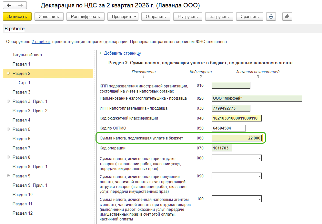This screenshot has height=224, width=322.
Task: Save with the Записать button
Action: [17, 17]
